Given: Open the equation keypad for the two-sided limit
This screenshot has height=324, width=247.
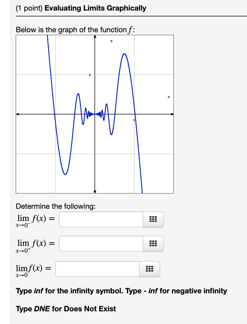Looking at the screenshot, I should (149, 269).
